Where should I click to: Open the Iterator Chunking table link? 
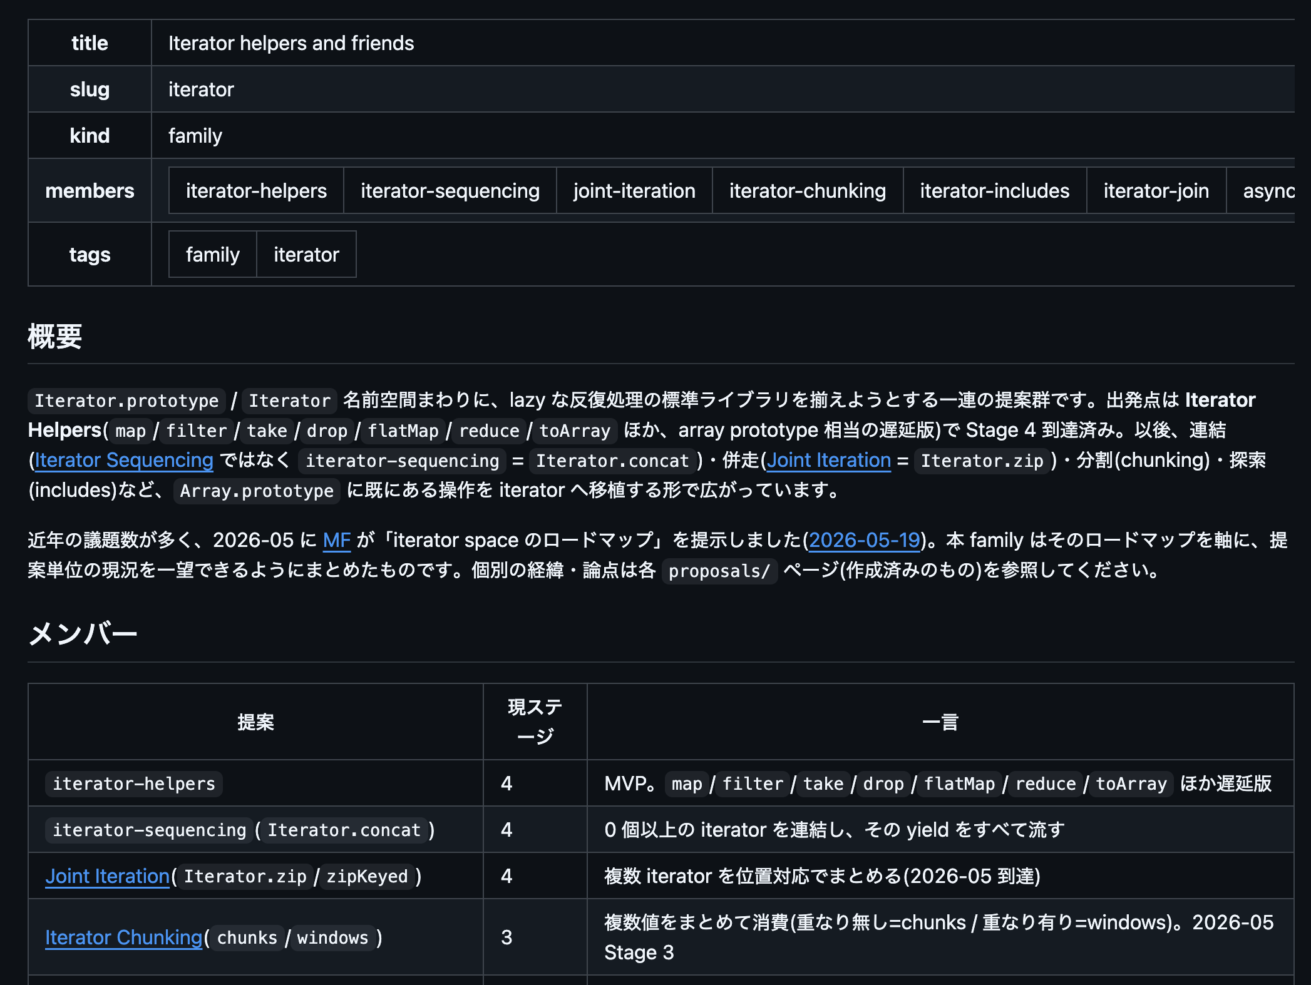coord(123,937)
